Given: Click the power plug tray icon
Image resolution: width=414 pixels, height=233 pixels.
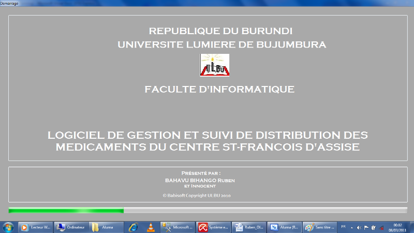Looking at the screenshot, I should tap(374, 228).
